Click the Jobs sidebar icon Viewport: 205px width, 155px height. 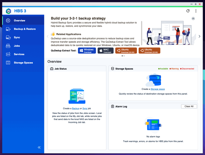point(8,46)
